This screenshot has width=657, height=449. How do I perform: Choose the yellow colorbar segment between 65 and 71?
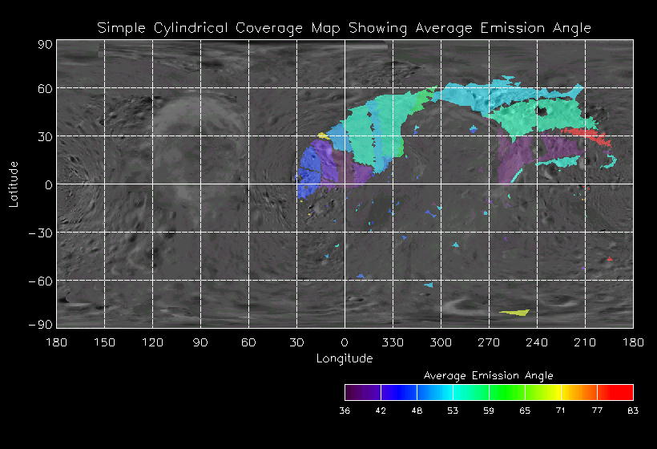pyautogui.click(x=542, y=392)
